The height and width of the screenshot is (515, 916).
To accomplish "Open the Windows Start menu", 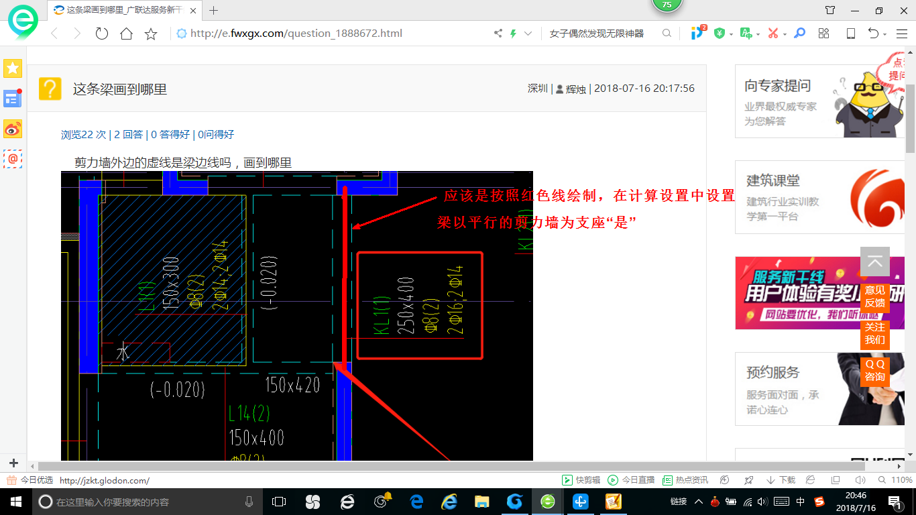I will (x=15, y=502).
